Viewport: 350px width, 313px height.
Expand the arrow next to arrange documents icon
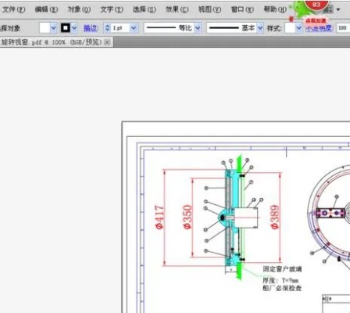pos(338,9)
